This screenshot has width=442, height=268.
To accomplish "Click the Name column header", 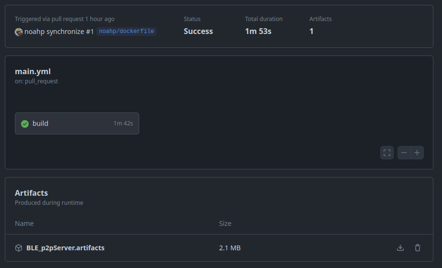I will coord(24,223).
